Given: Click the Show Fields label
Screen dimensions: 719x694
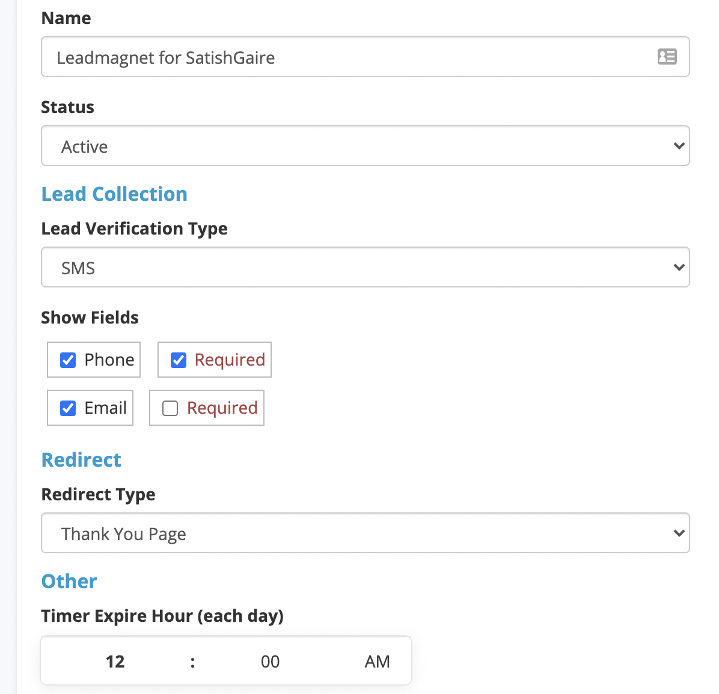Looking at the screenshot, I should (90, 318).
